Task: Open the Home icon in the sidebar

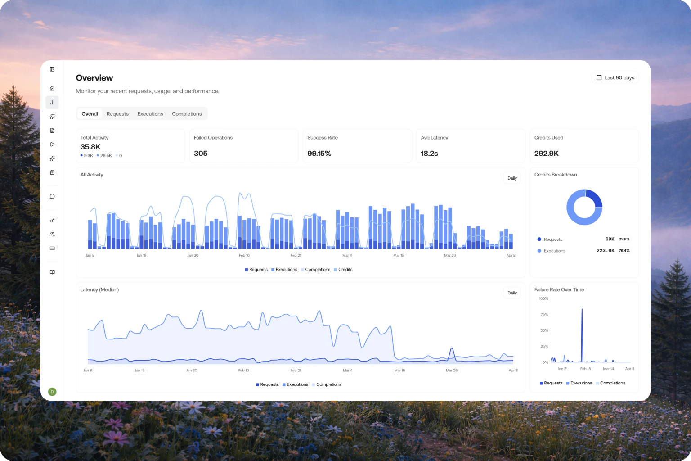Action: 52,88
